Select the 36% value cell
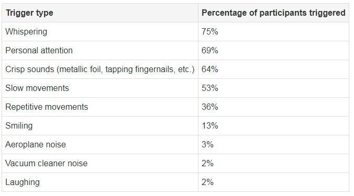 (273, 107)
